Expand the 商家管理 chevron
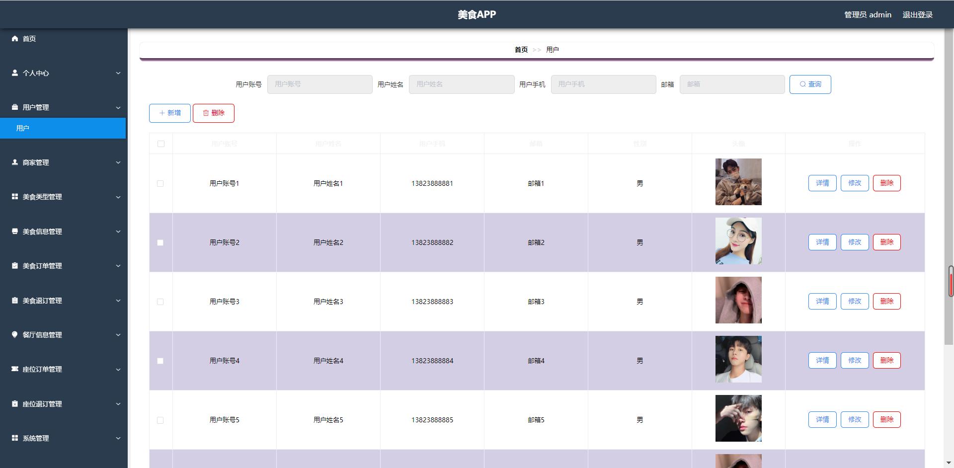The width and height of the screenshot is (954, 468). point(118,162)
